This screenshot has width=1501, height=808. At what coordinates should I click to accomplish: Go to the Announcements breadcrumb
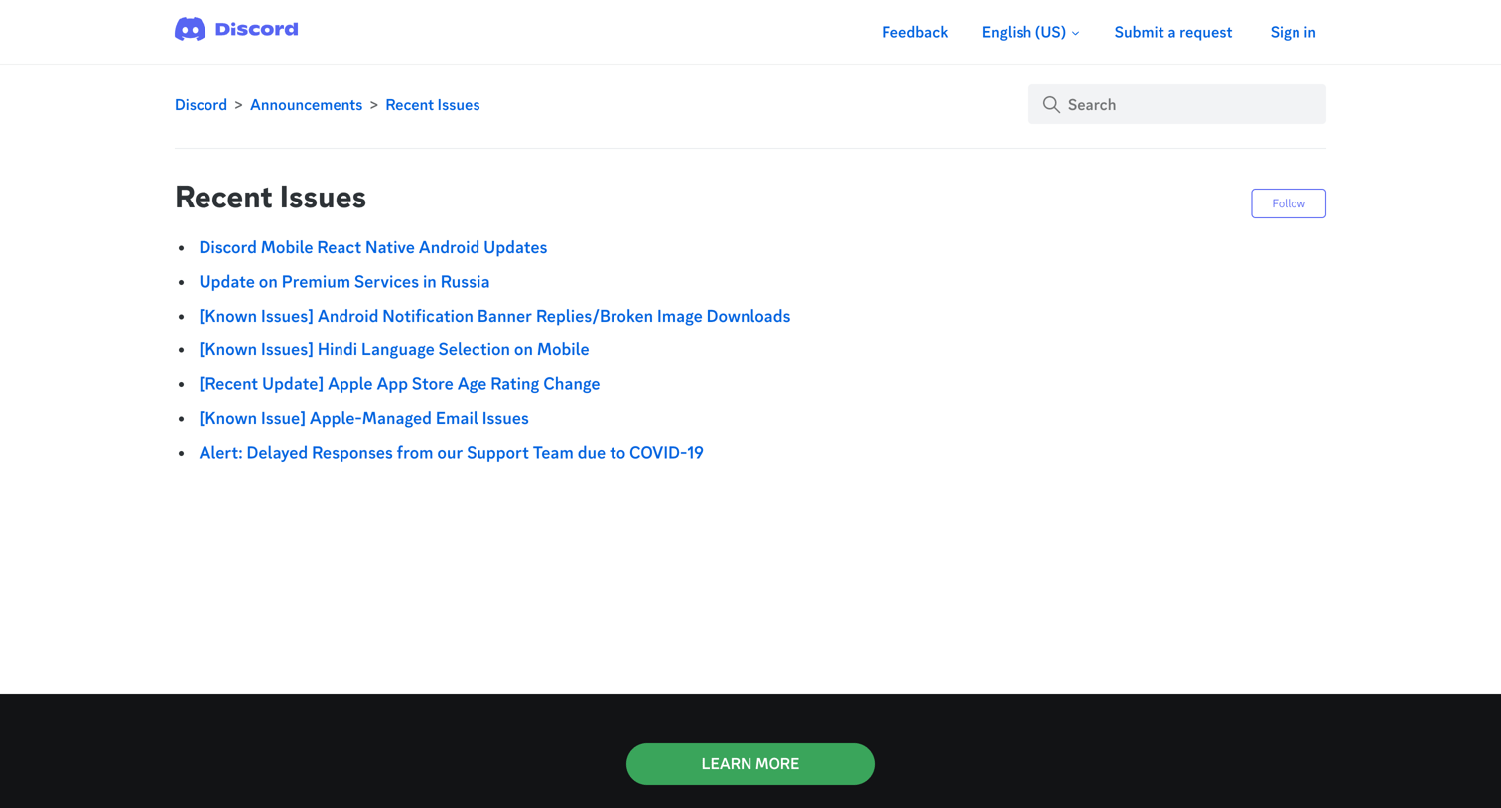pos(306,105)
